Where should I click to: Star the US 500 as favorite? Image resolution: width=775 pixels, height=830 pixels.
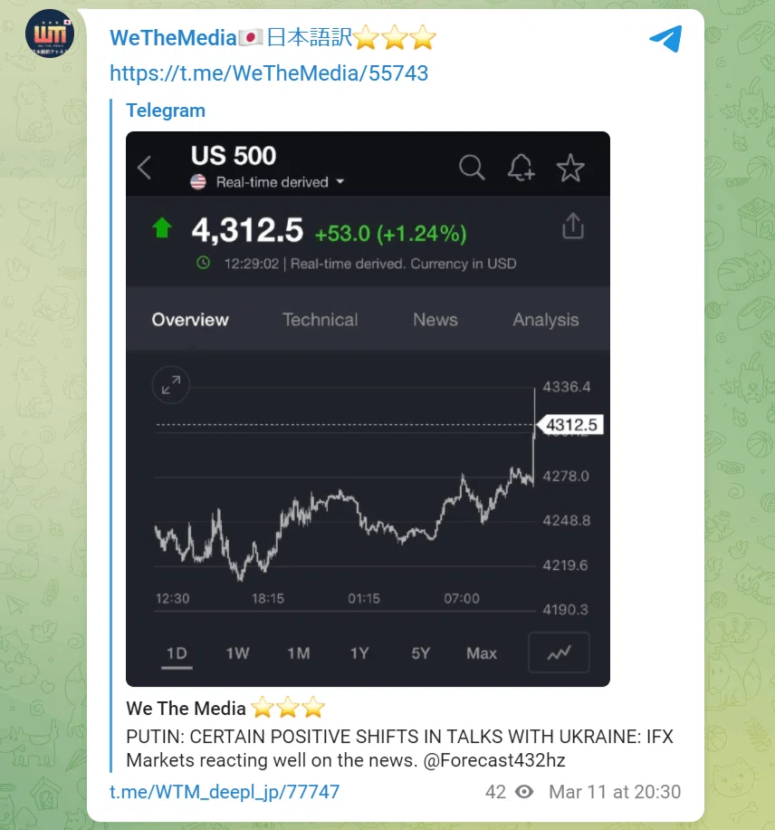click(x=570, y=168)
